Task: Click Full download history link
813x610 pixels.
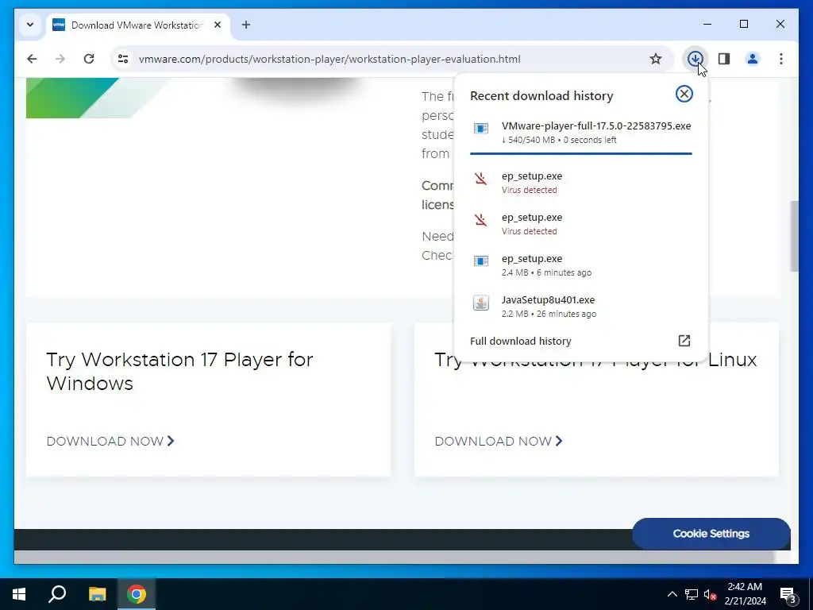Action: (521, 341)
